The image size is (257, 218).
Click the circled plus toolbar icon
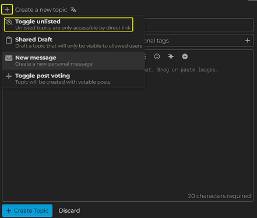pyautogui.click(x=185, y=56)
